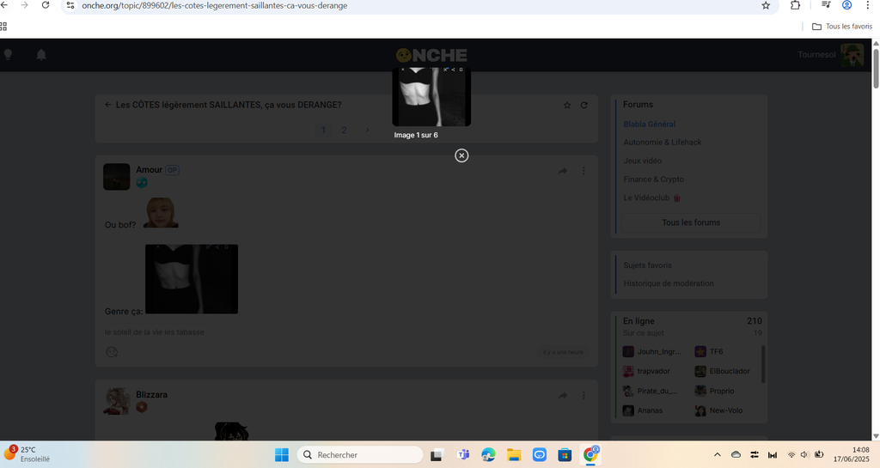The height and width of the screenshot is (468, 880).
Task: Open the three-dot menu on Amour's post
Action: click(584, 171)
